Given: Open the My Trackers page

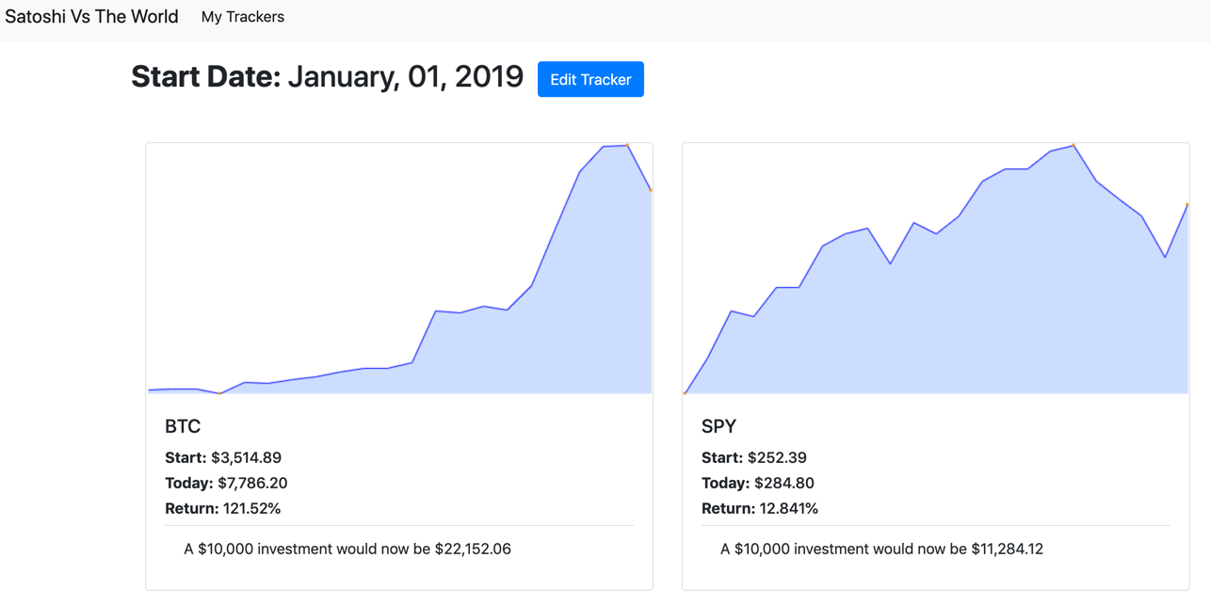Looking at the screenshot, I should click(242, 17).
